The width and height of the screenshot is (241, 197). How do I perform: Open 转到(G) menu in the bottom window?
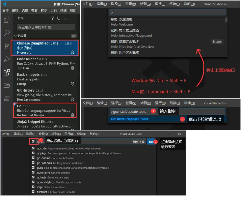coord(56,134)
